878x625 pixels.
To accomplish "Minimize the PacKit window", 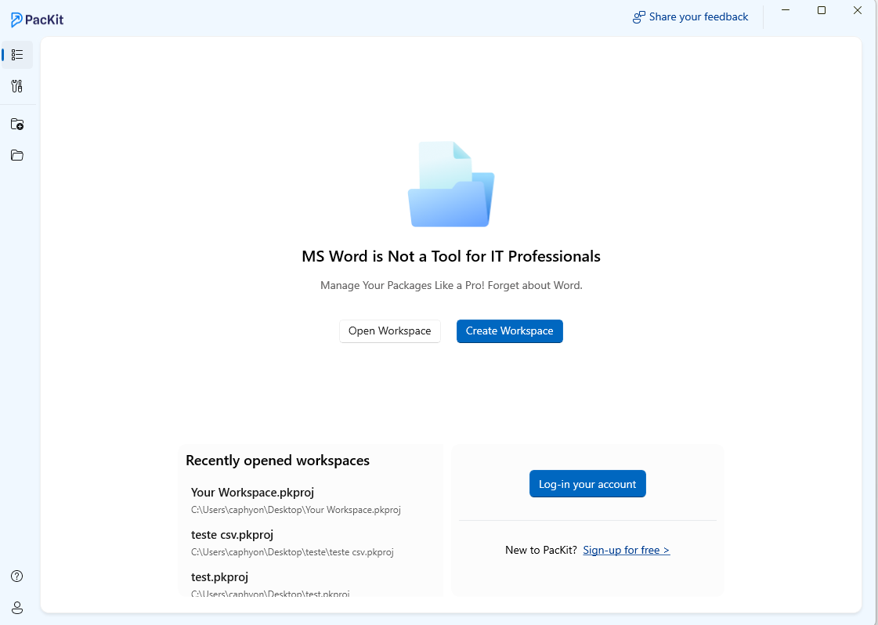I will (x=786, y=10).
